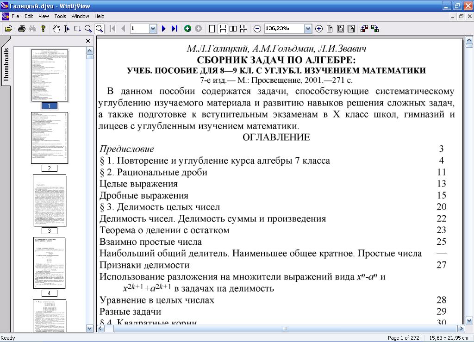Click the actual size page icon
Screen dimensions: 474x342
330,29
